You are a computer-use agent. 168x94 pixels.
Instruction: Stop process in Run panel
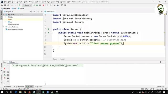(x=4, y=69)
